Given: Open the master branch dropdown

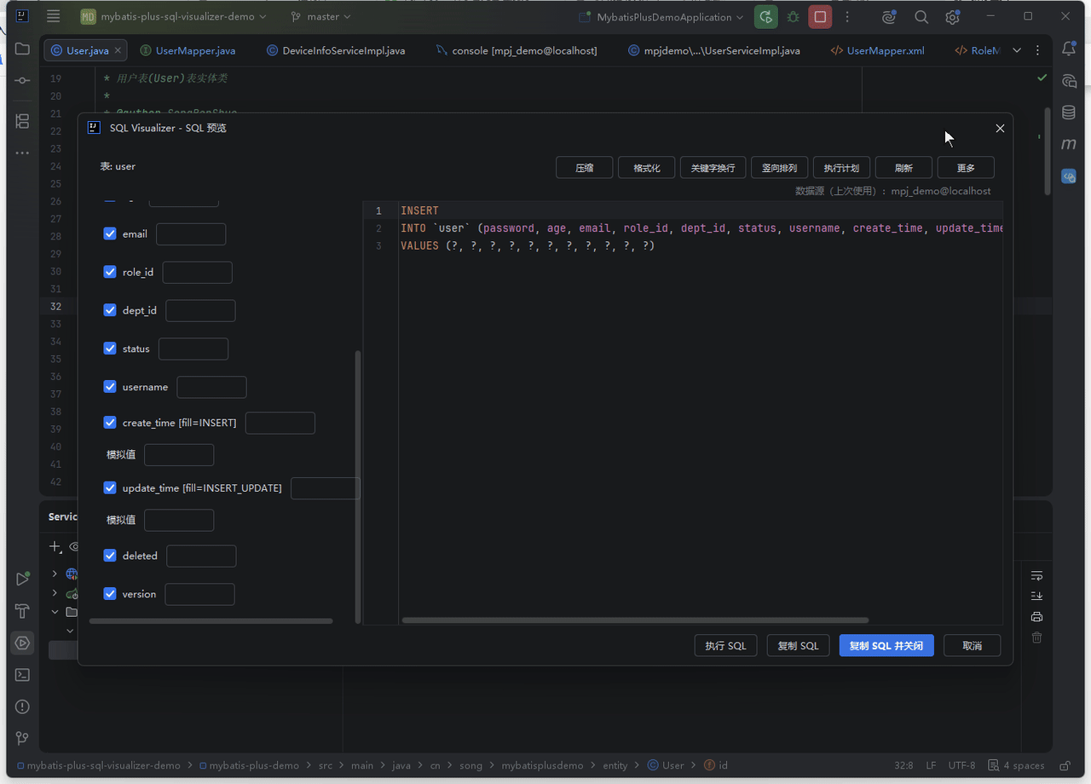Looking at the screenshot, I should 320,16.
